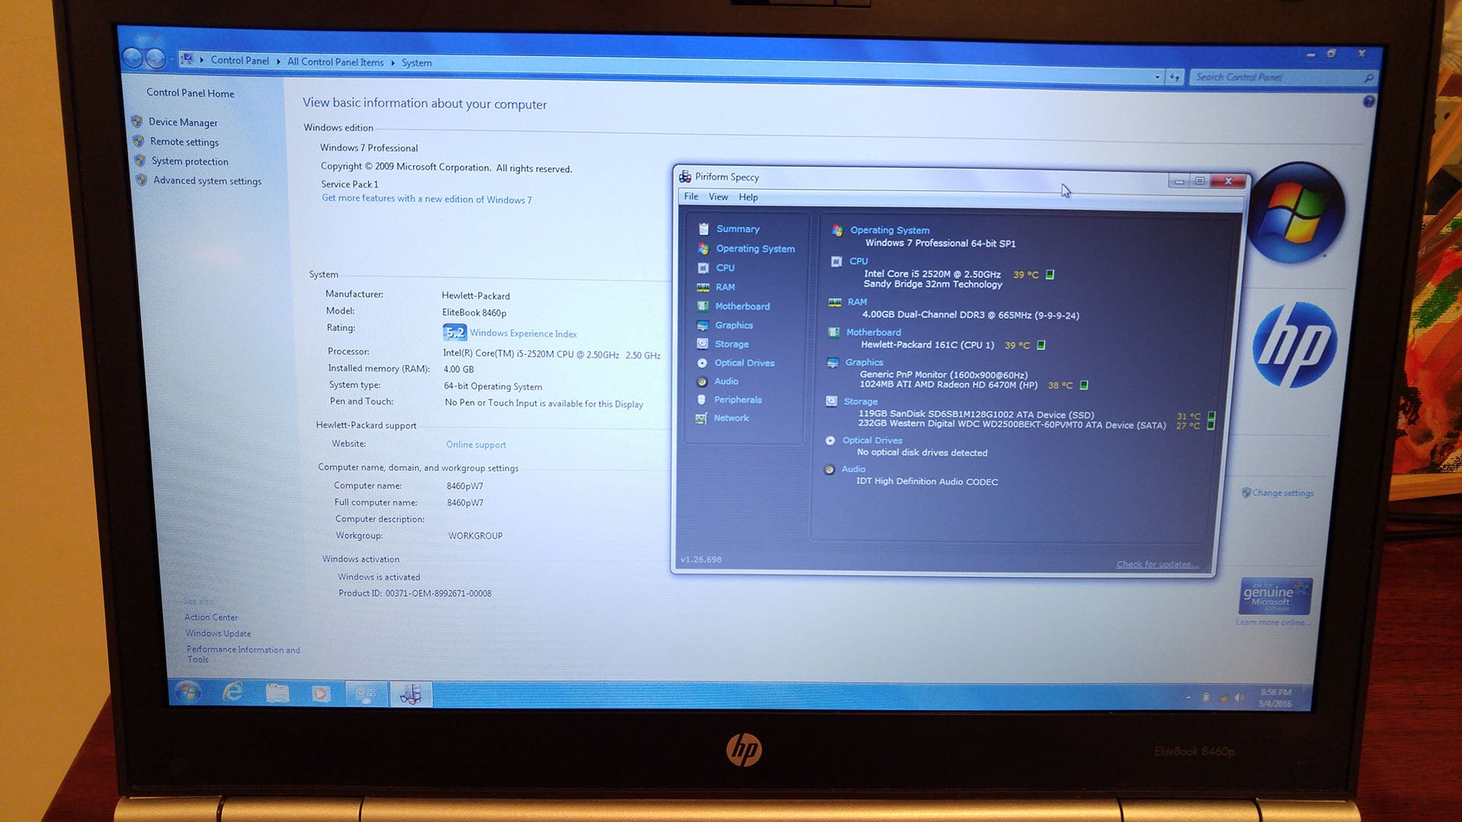The image size is (1462, 822).
Task: Click the taskbar clock showing 8:58 PM
Action: [x=1275, y=698]
